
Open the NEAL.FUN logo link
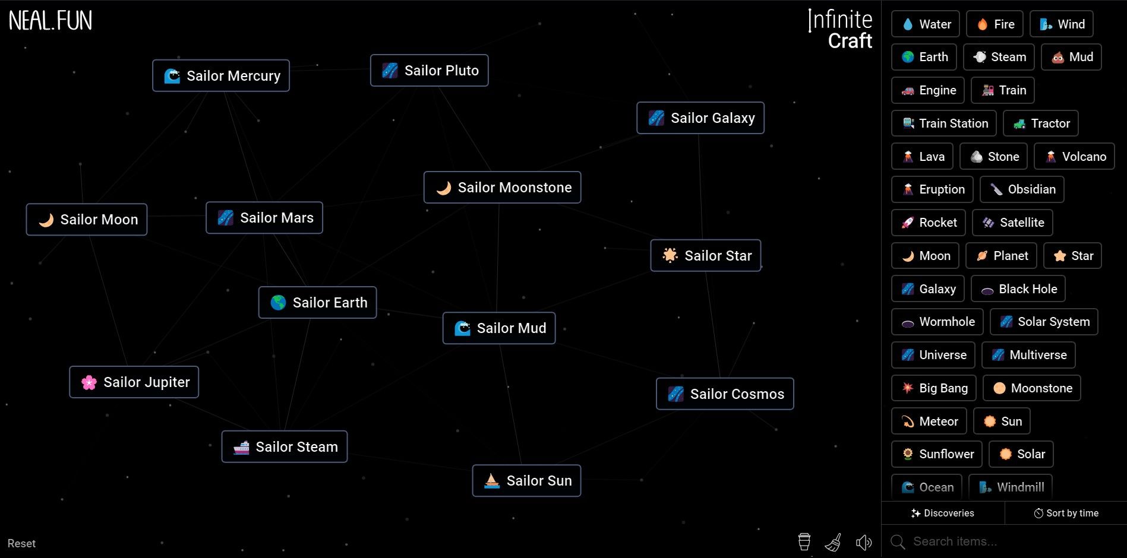pos(50,21)
